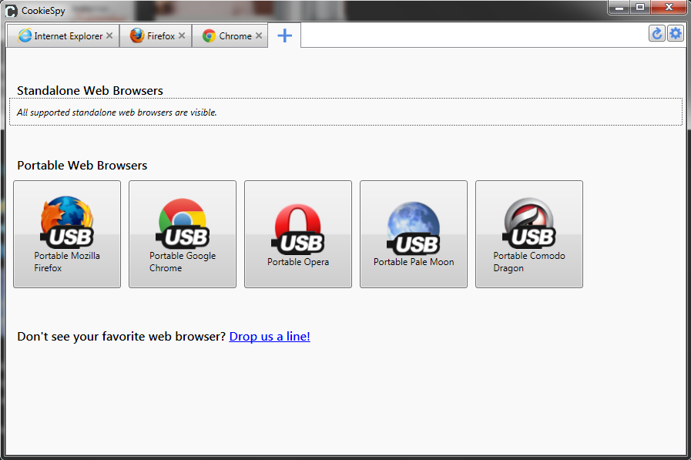Close the Chrome tab

pos(259,35)
